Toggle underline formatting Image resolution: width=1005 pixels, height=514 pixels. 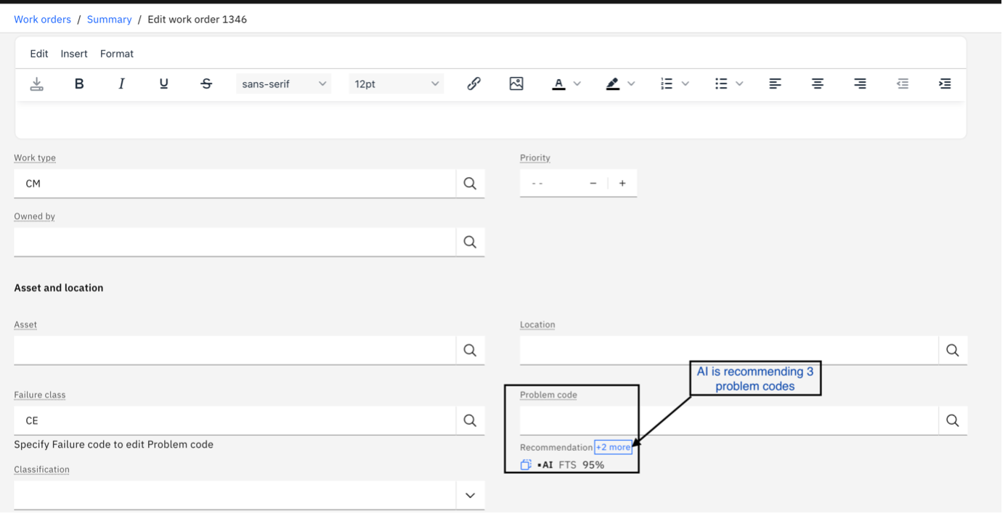[x=163, y=83]
